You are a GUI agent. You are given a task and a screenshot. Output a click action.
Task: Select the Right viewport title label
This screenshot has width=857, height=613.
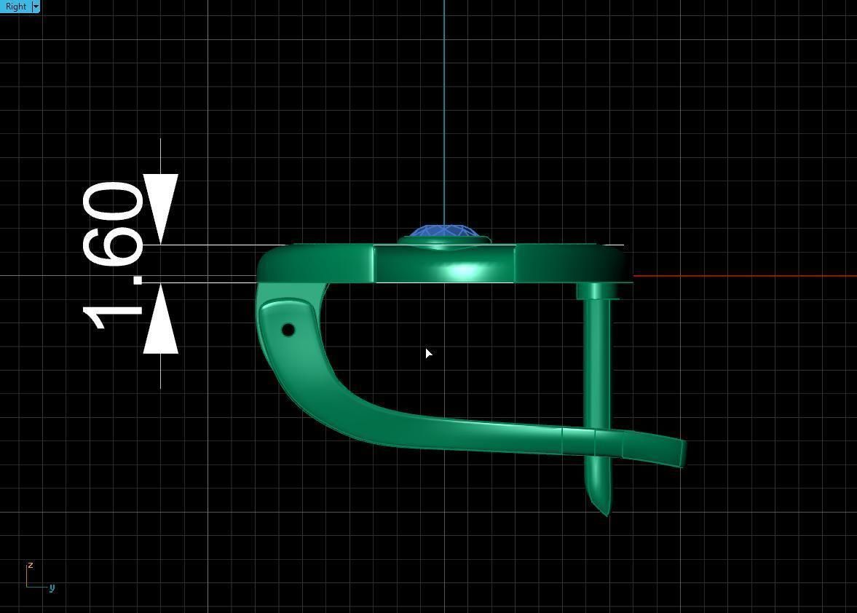(x=16, y=7)
